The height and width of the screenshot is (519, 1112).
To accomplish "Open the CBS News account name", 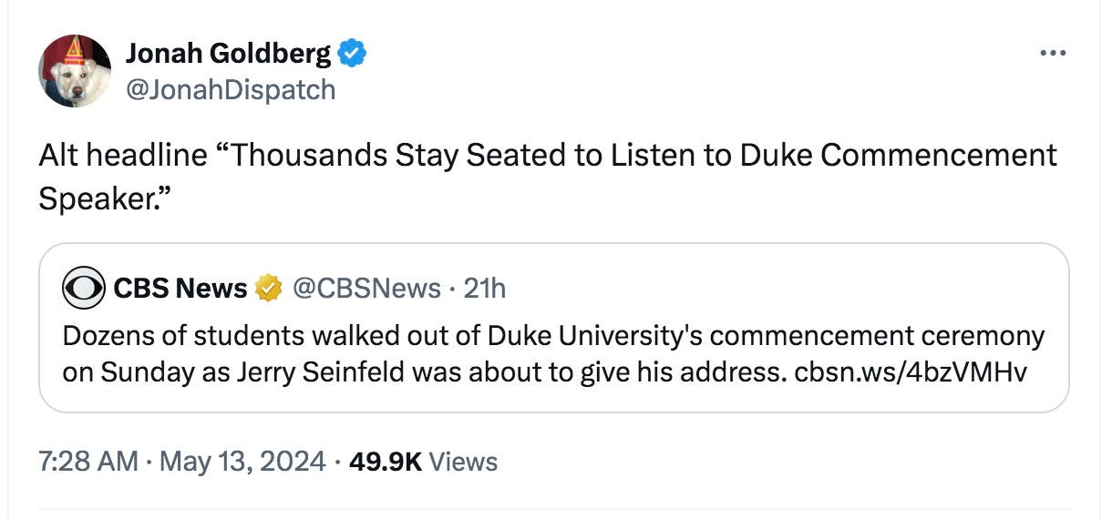I will pyautogui.click(x=180, y=289).
